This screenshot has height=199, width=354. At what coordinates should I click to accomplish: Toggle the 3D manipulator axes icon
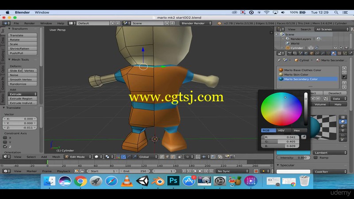tap(118, 157)
